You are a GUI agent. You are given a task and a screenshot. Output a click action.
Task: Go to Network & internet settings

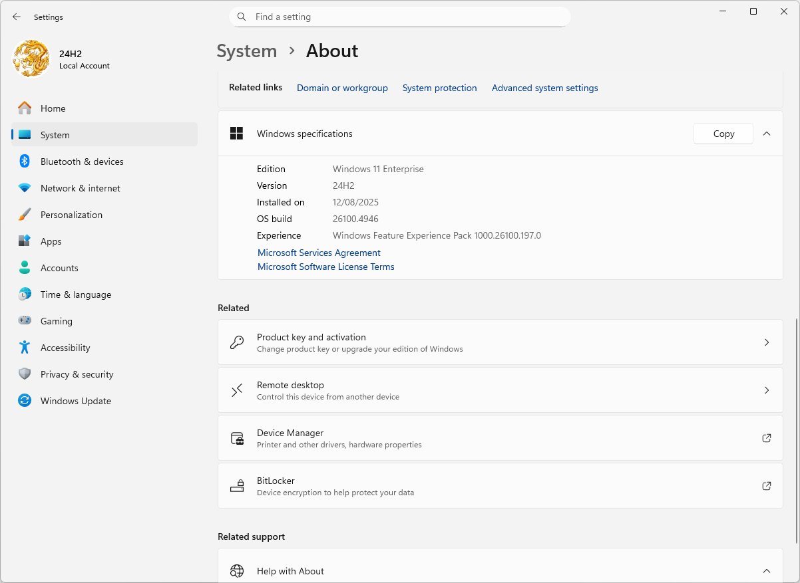[104, 188]
